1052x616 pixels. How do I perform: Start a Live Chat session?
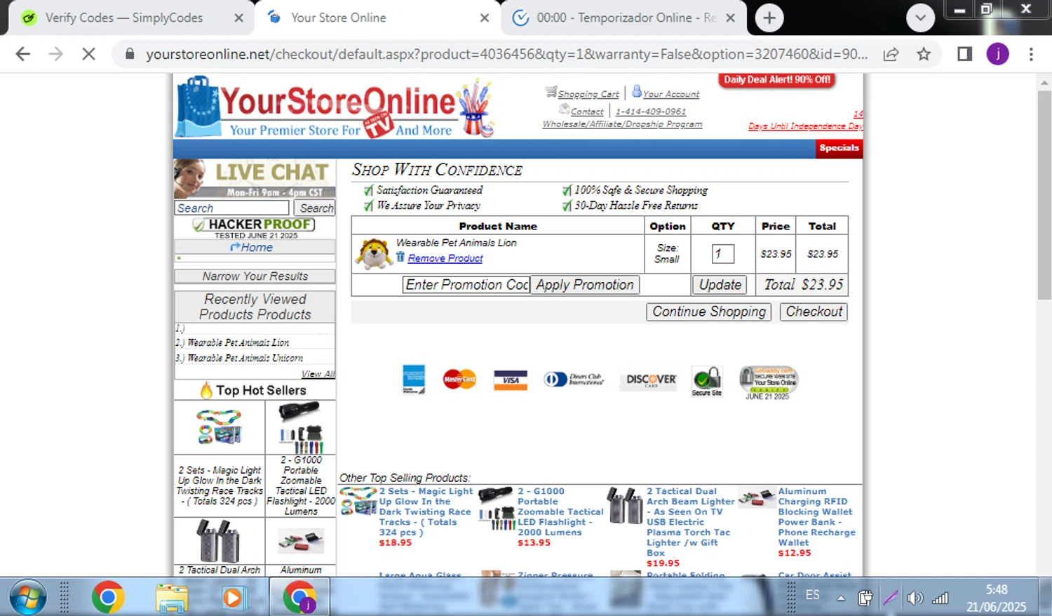[x=255, y=178]
